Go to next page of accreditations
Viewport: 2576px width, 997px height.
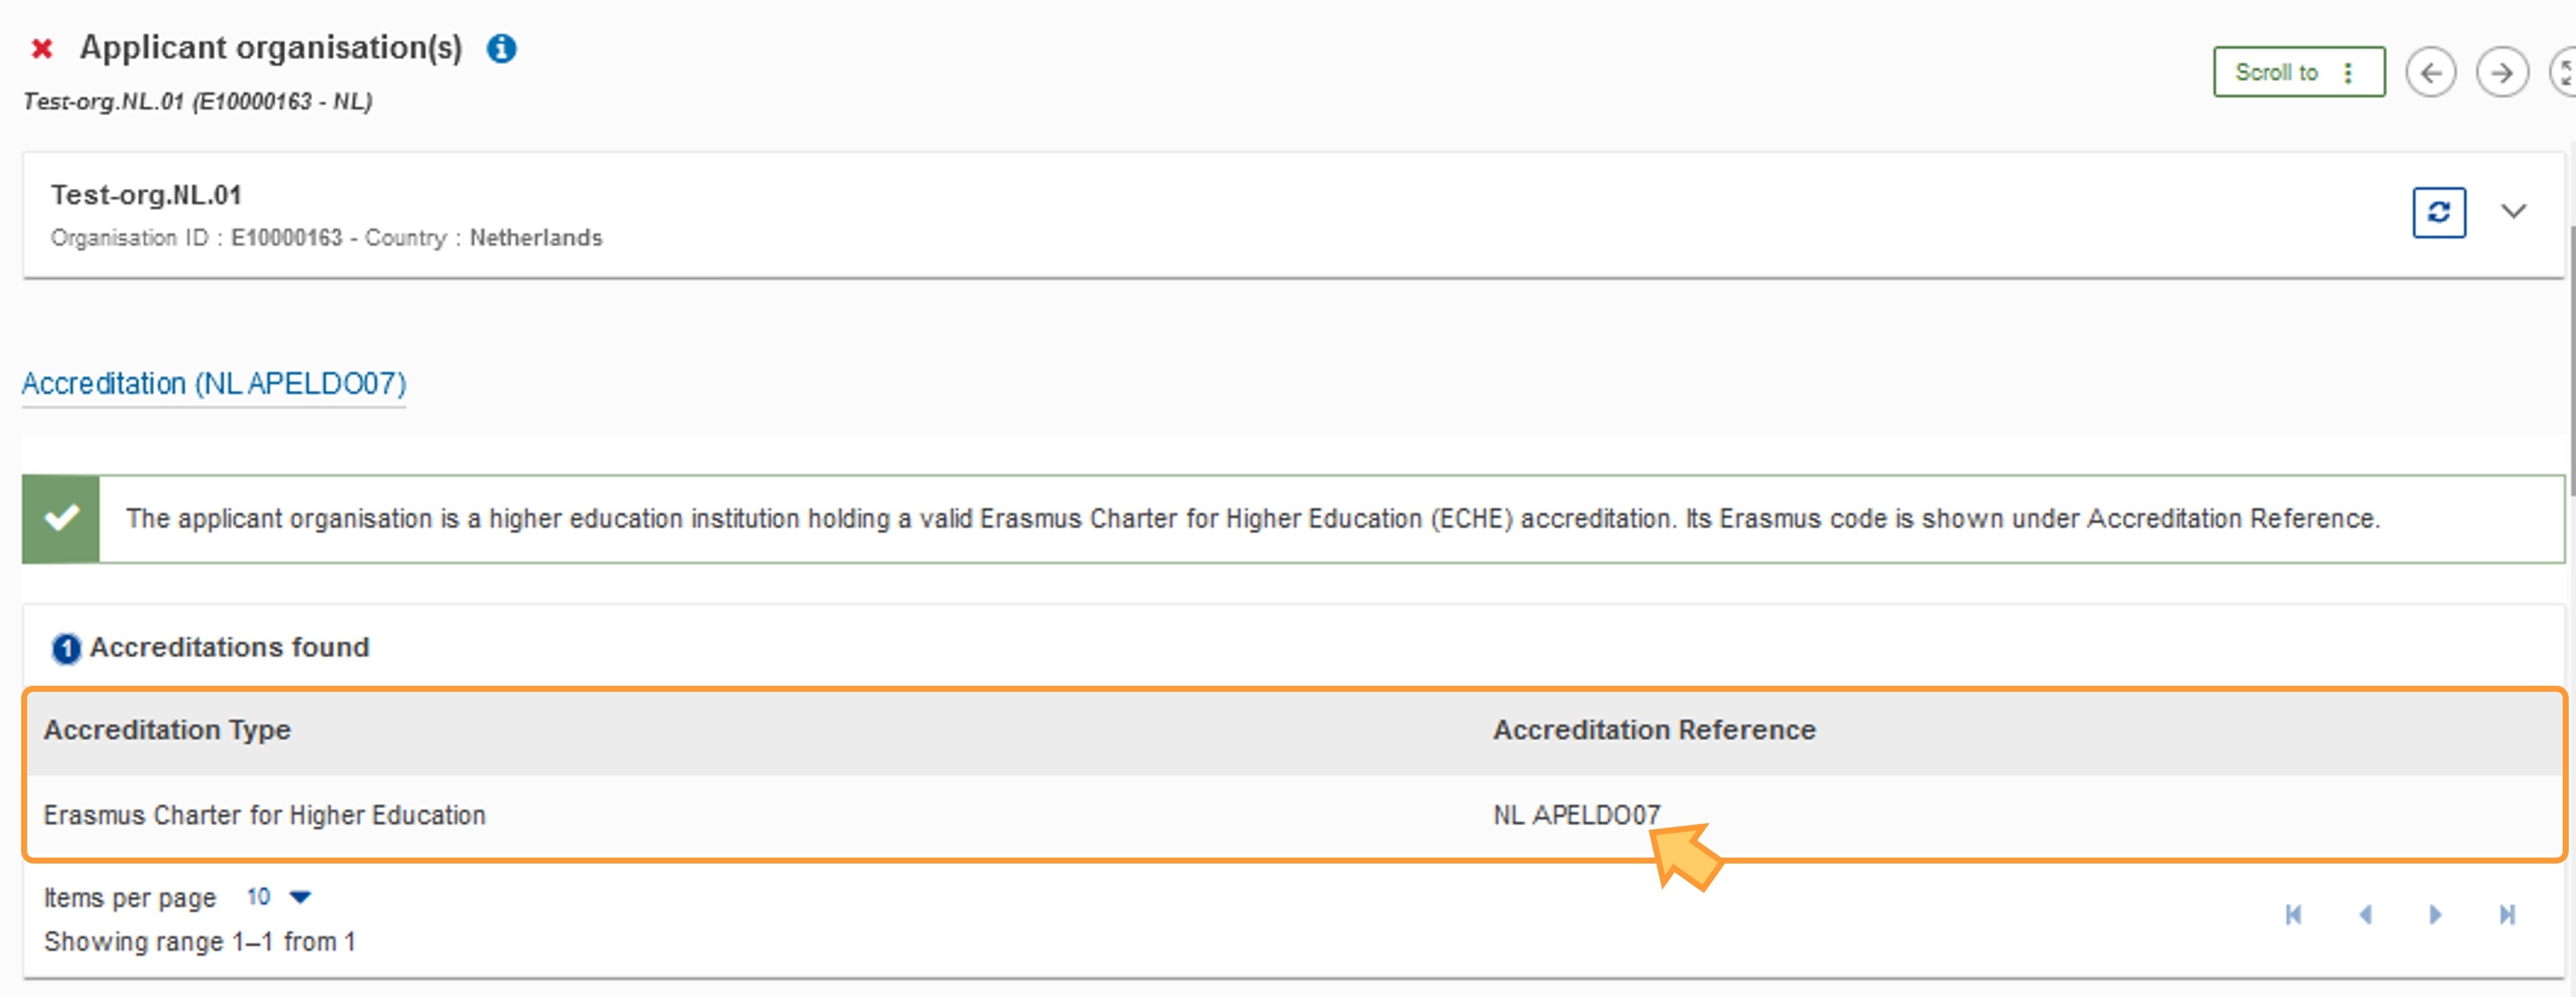(2436, 914)
